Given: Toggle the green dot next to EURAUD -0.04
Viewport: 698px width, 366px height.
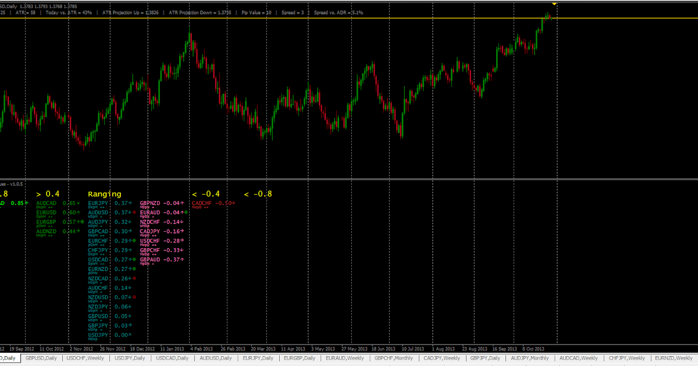Looking at the screenshot, I should click(186, 213).
